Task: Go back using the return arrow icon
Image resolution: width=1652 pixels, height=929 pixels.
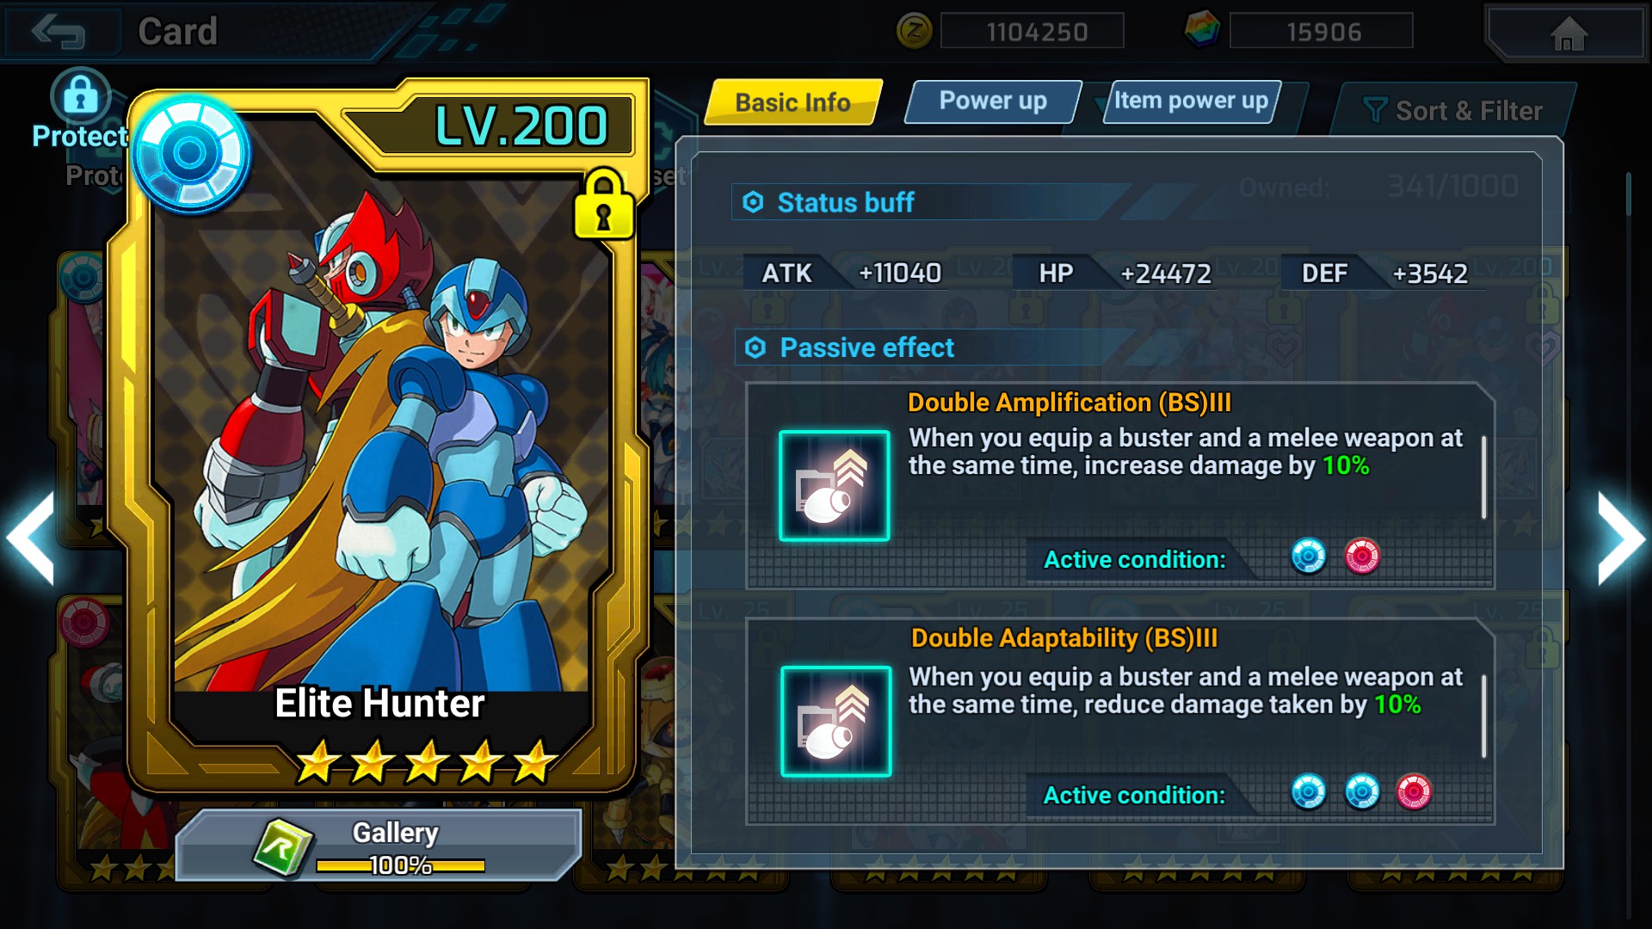Action: [59, 32]
